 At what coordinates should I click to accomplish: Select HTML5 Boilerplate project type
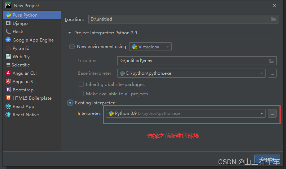[32, 98]
